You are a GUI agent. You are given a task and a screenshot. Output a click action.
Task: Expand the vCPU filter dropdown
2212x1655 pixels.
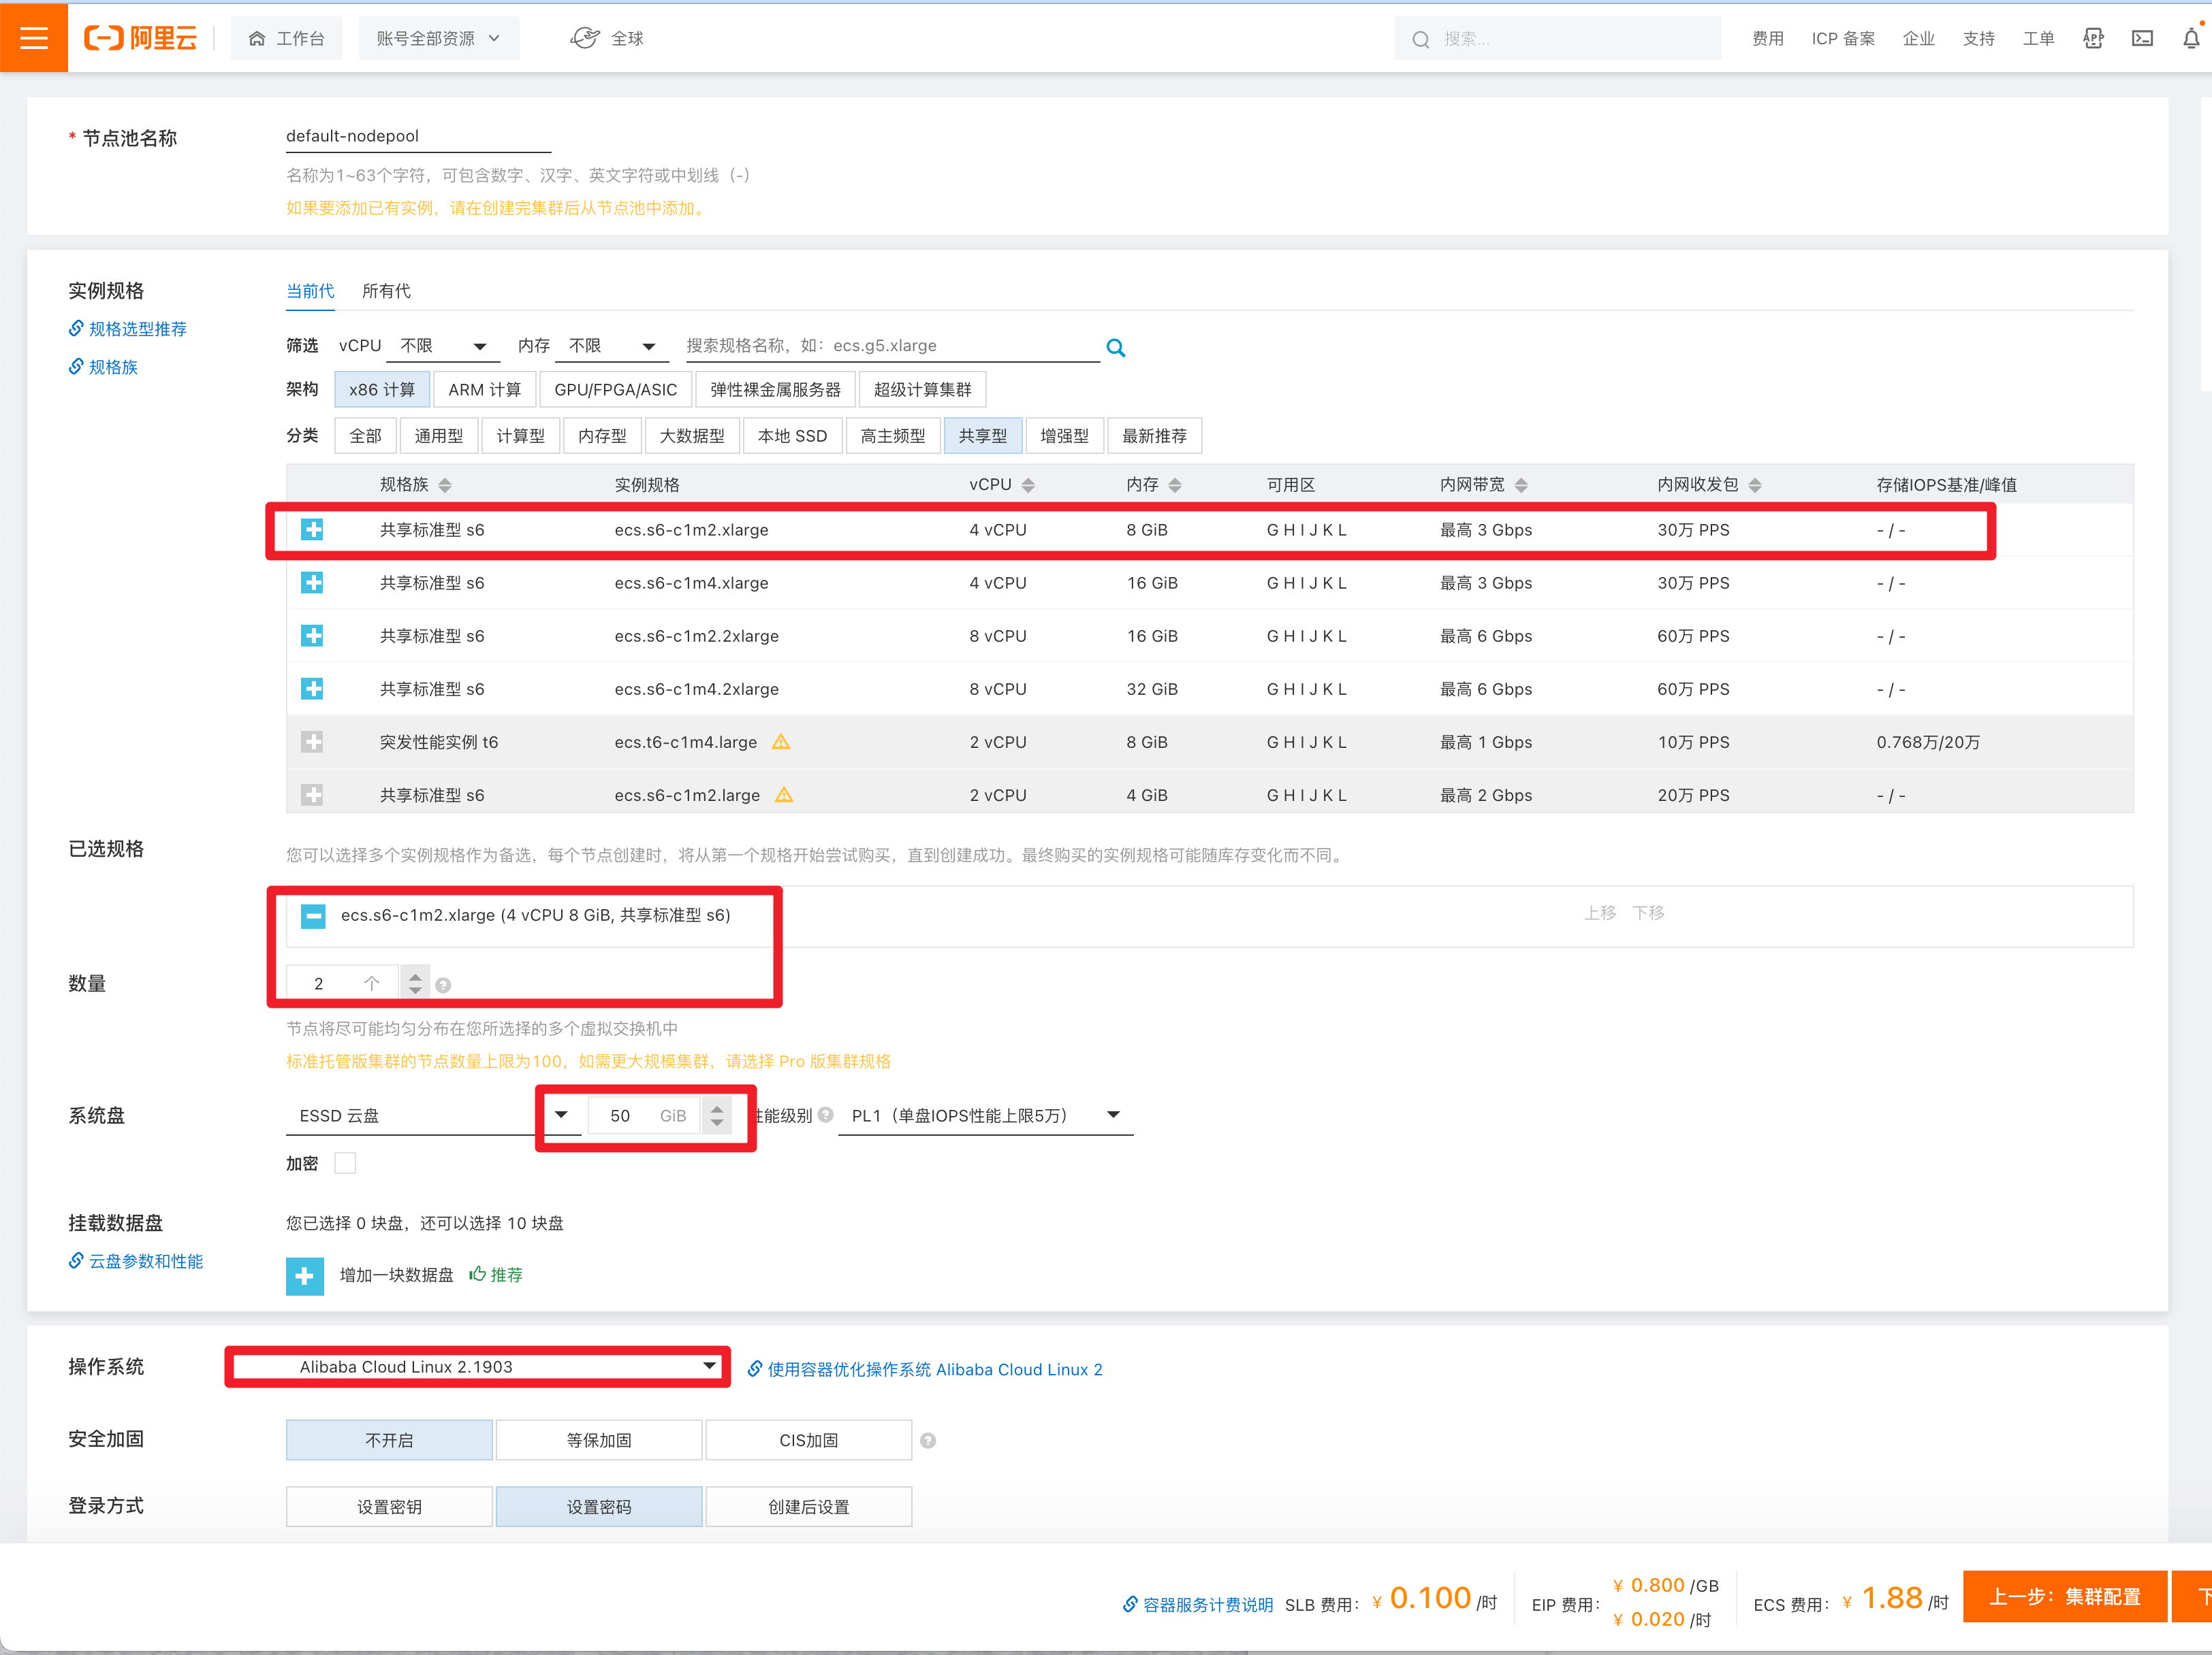click(x=442, y=346)
